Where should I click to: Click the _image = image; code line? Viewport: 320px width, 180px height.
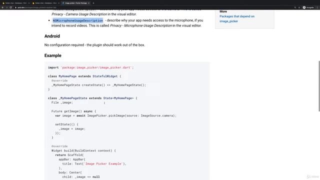(72, 129)
